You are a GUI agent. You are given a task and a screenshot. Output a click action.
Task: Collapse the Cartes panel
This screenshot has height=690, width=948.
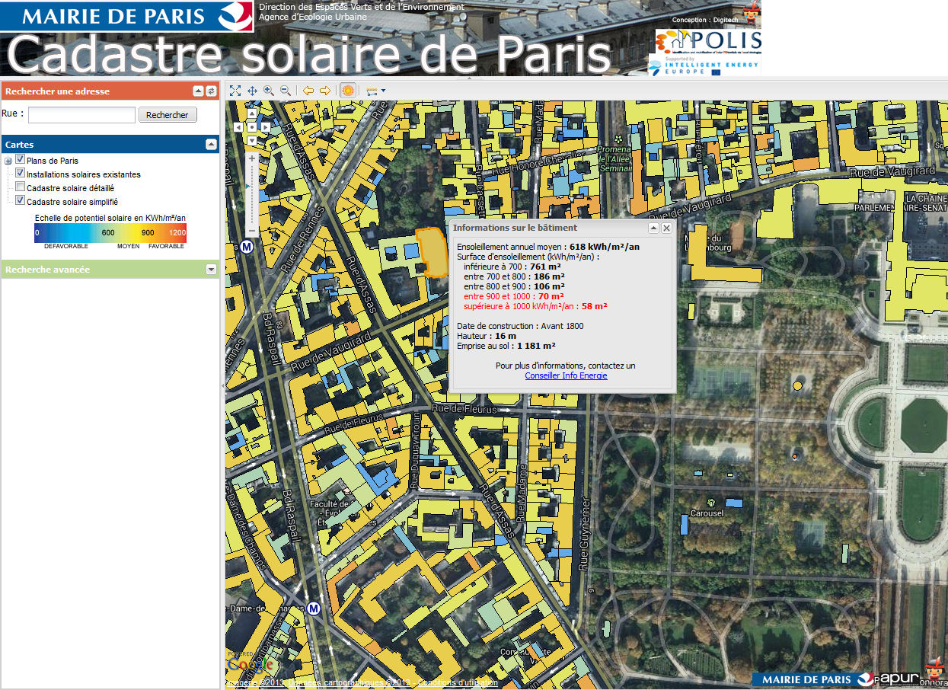pos(211,144)
